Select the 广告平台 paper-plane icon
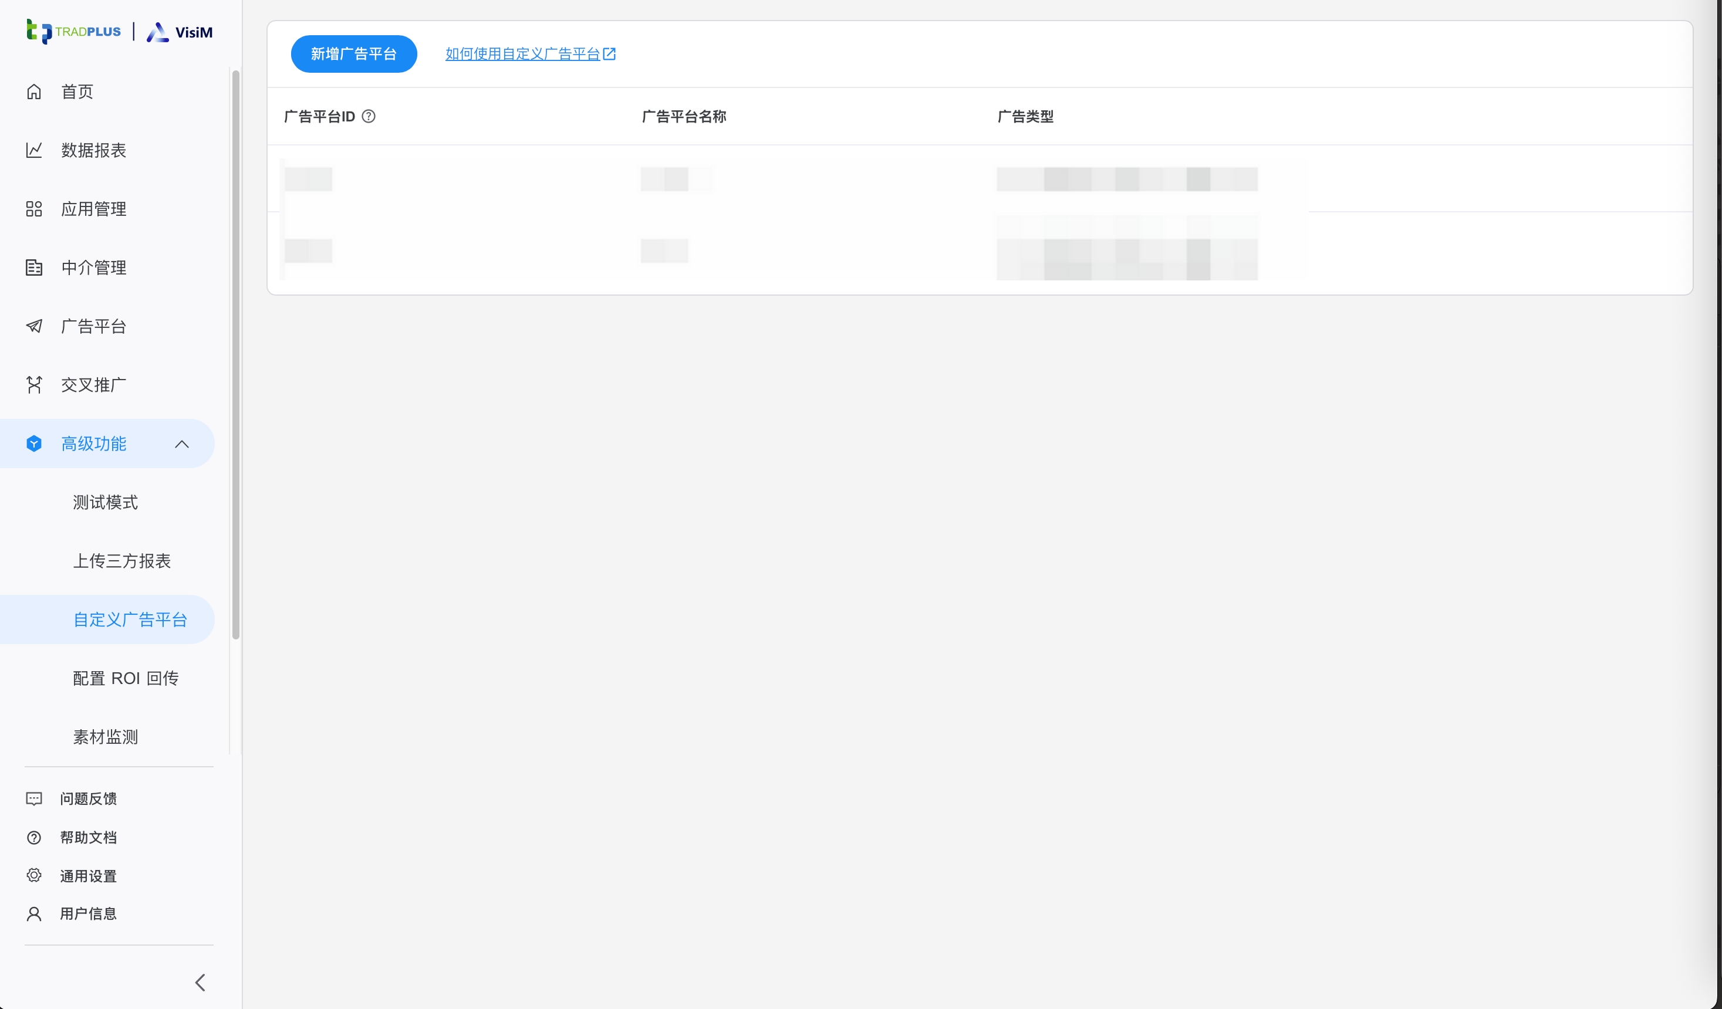The height and width of the screenshot is (1009, 1722). (x=34, y=326)
